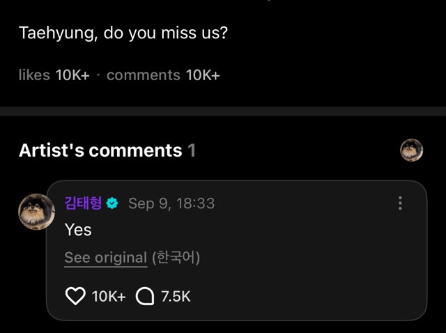This screenshot has width=446, height=333.
Task: Click the word "likes" under the post
Action: [x=34, y=75]
